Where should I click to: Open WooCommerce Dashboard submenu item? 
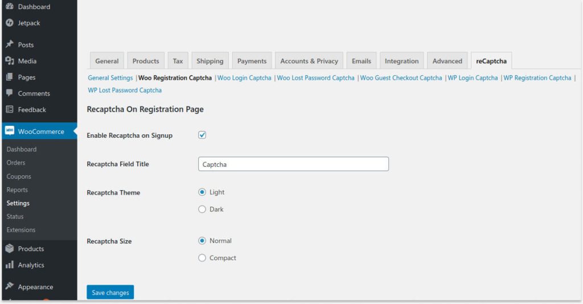point(22,149)
